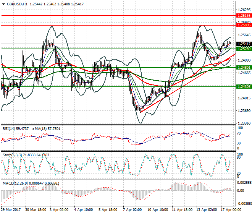This screenshot has height=214, width=252.
Task: Select the ->MA(18) 57.7501 label in RSI pane
Action: click(x=45, y=129)
